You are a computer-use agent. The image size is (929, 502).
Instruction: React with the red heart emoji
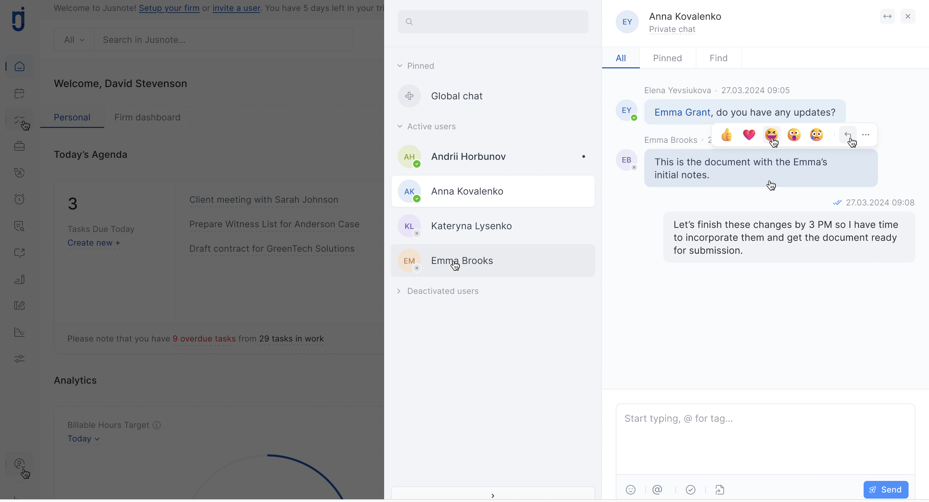coord(749,135)
